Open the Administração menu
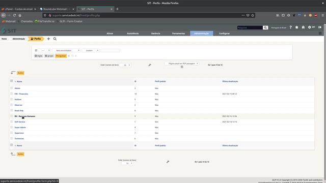 (202, 34)
